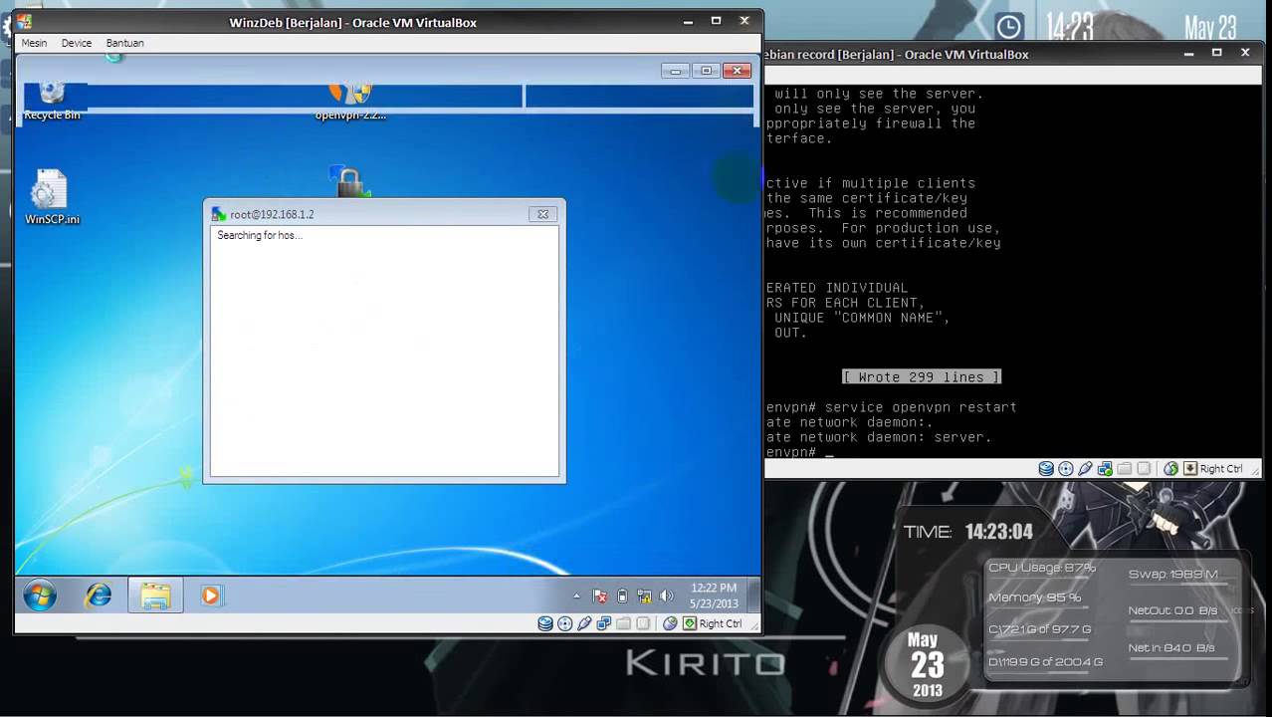The height and width of the screenshot is (717, 1272).
Task: Open the network tray icon with warning
Action: tap(644, 597)
